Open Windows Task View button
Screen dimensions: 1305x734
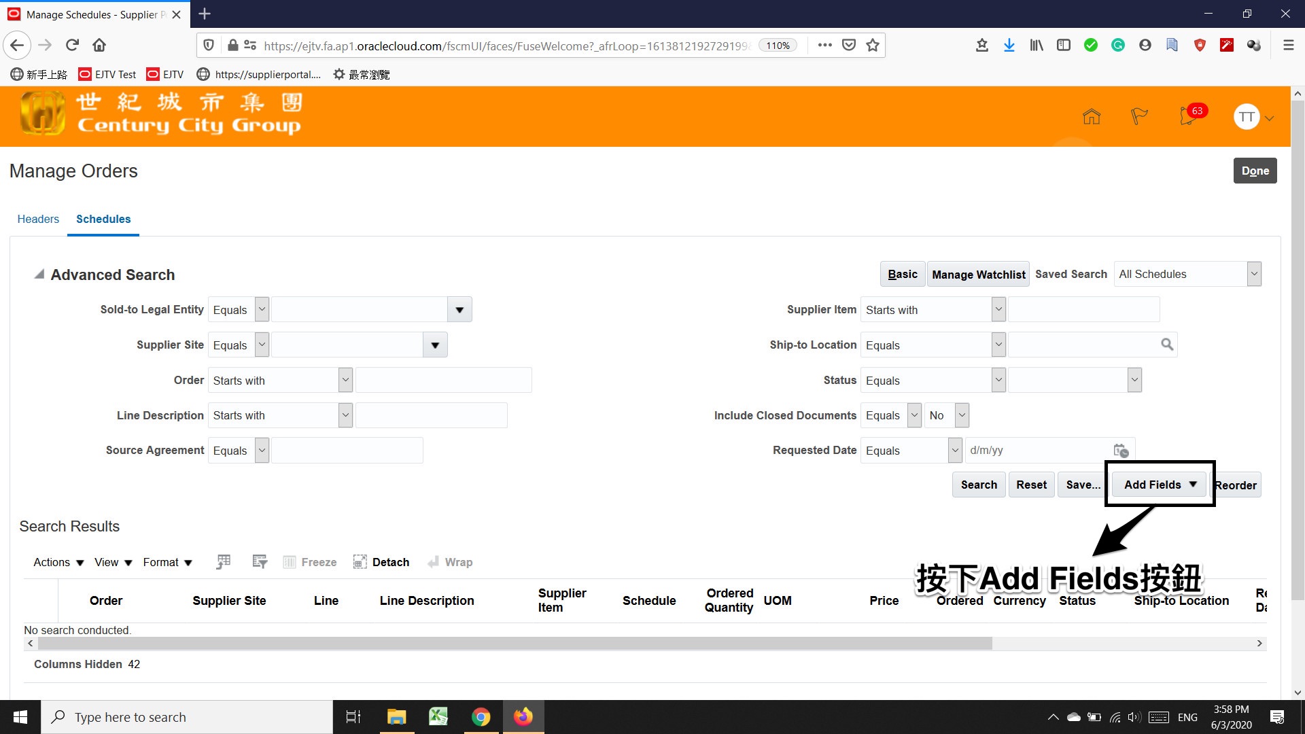coord(353,717)
